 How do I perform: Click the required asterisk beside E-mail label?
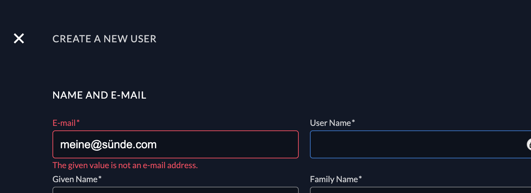click(x=78, y=122)
